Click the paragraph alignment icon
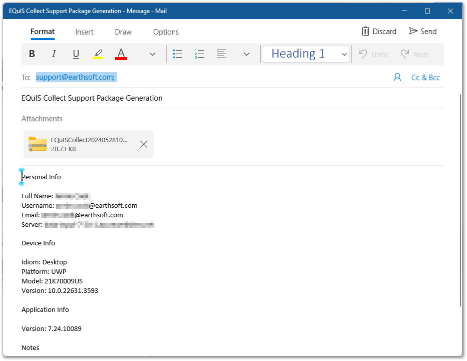Image resolution: width=467 pixels, height=361 pixels. pyautogui.click(x=222, y=54)
